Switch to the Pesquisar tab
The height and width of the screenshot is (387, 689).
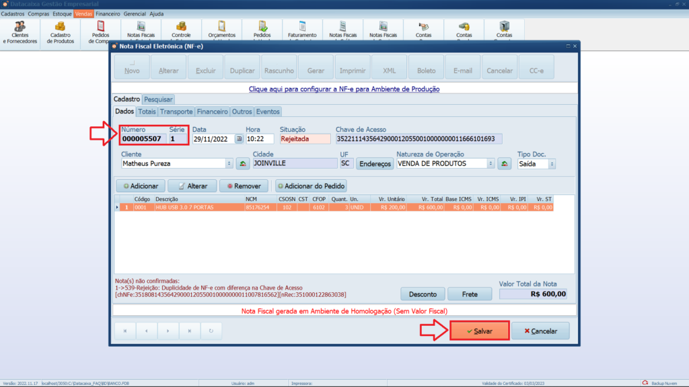click(x=158, y=99)
